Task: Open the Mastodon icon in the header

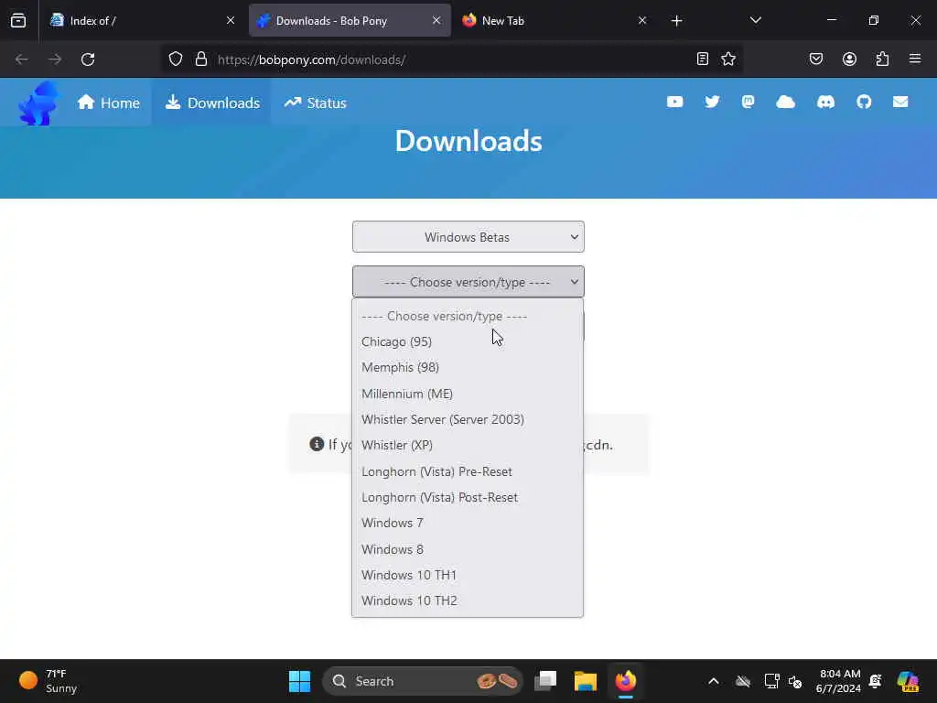Action: pos(749,103)
